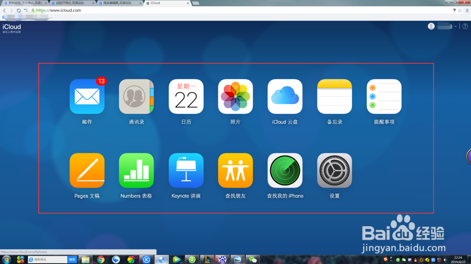Launch Numbers 表格
The width and height of the screenshot is (471, 264).
[137, 170]
